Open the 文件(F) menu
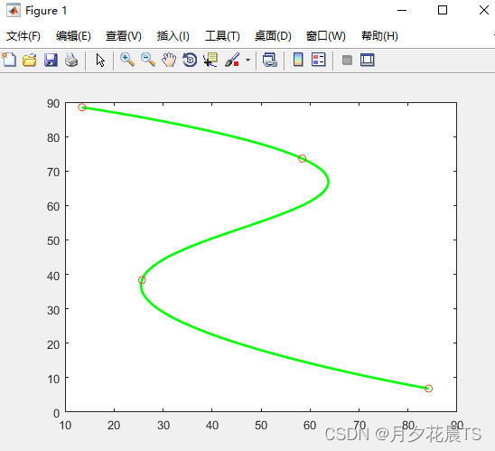495x451 pixels. click(23, 35)
